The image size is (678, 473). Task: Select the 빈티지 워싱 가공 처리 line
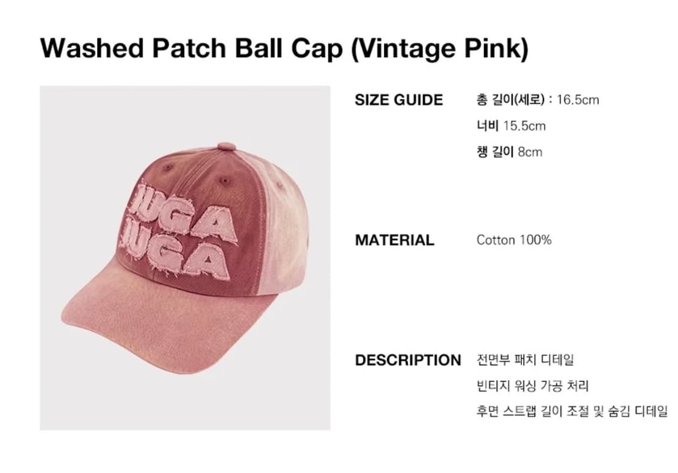(532, 386)
